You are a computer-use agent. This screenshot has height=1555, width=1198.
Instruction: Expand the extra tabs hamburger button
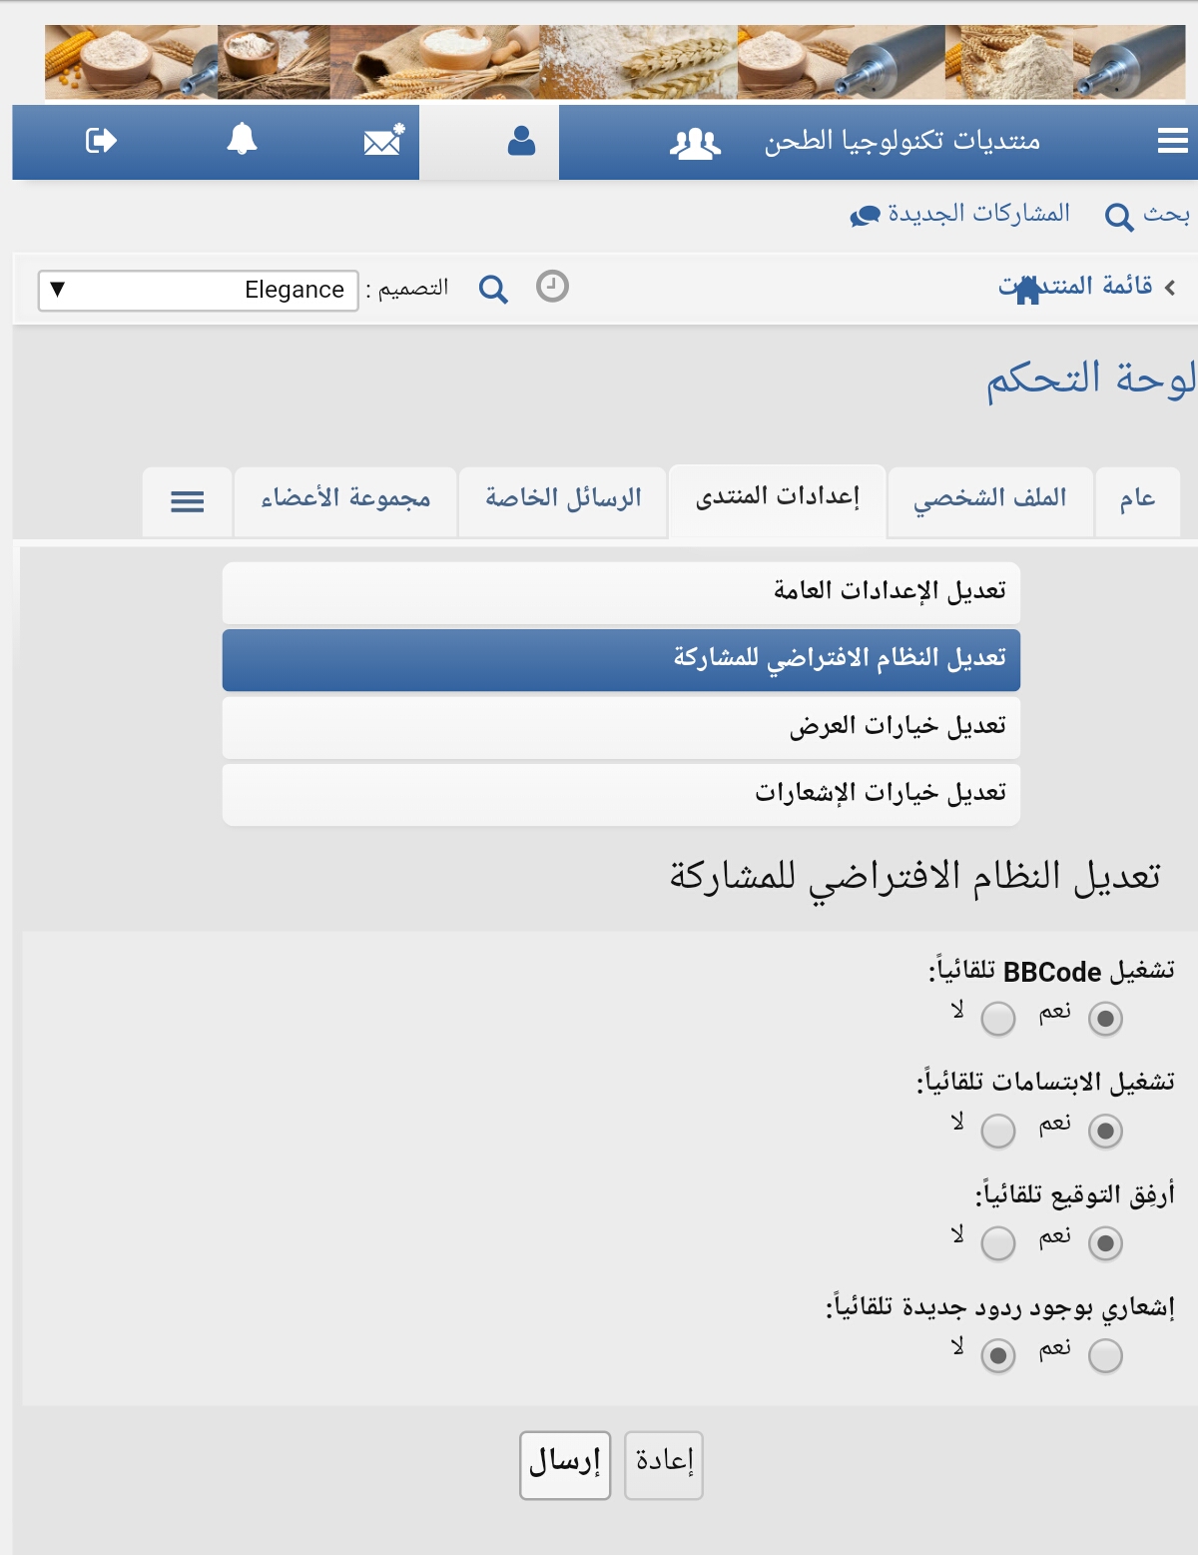[x=188, y=501]
